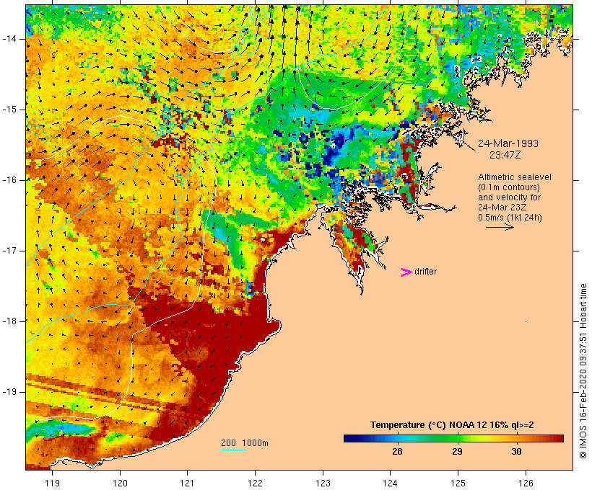Click the 125 longitude axis label
592x490 pixels.
click(458, 483)
